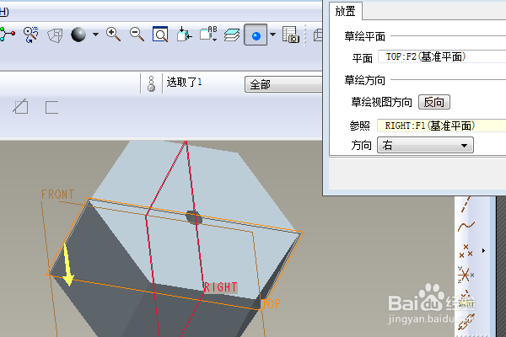Expand the arrow beside the blue sphere
The image size is (506, 337).
(x=272, y=35)
